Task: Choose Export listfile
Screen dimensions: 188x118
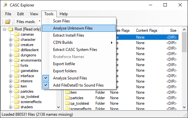Action: click(79, 64)
